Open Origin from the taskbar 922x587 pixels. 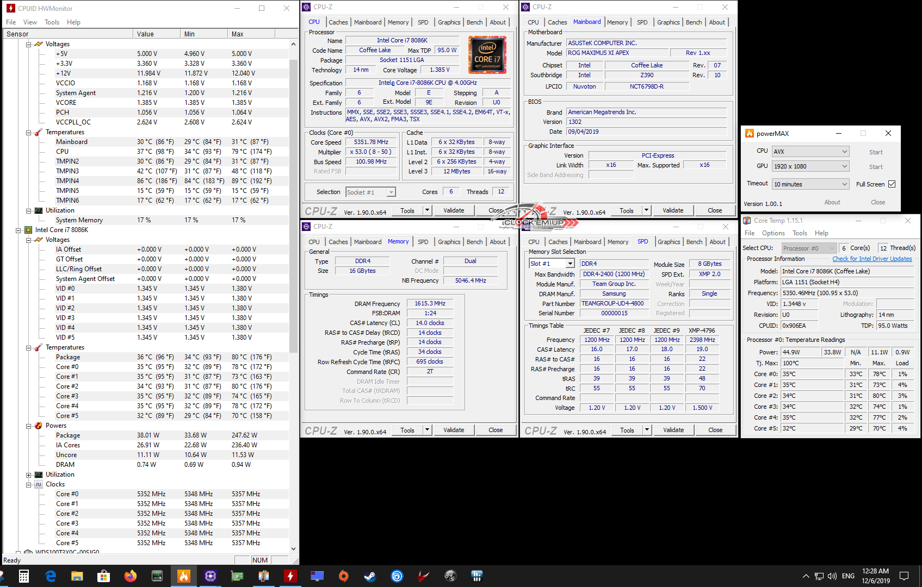tap(343, 576)
